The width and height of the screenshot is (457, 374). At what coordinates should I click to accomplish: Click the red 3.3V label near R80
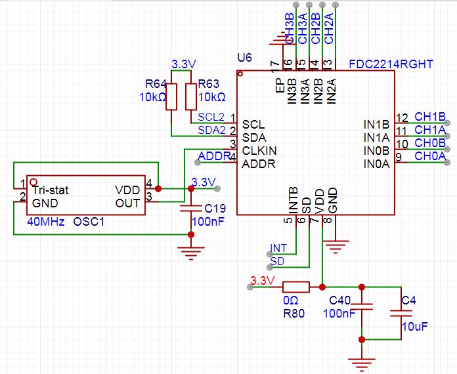pyautogui.click(x=261, y=281)
